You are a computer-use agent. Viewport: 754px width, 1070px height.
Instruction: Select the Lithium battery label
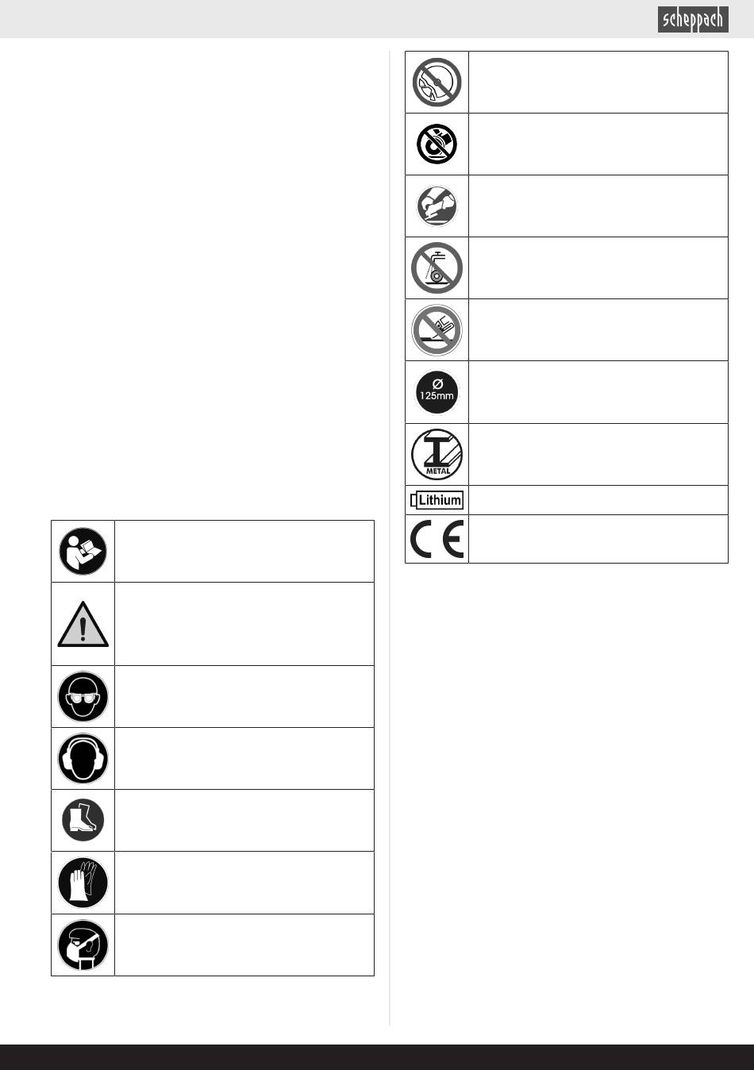(437, 500)
